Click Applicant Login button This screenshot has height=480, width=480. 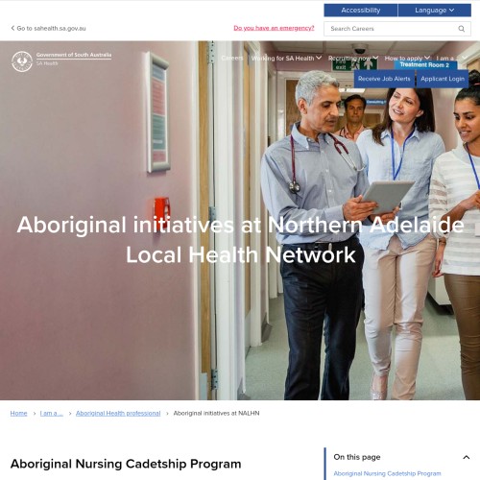[443, 79]
